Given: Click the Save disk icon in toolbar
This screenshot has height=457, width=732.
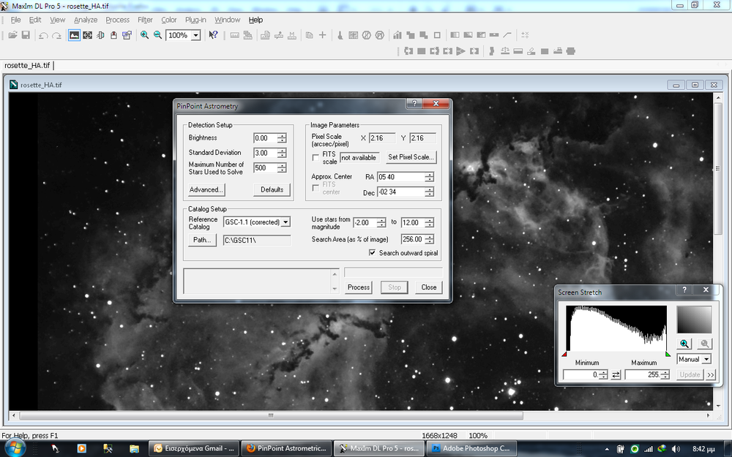Looking at the screenshot, I should (x=26, y=35).
